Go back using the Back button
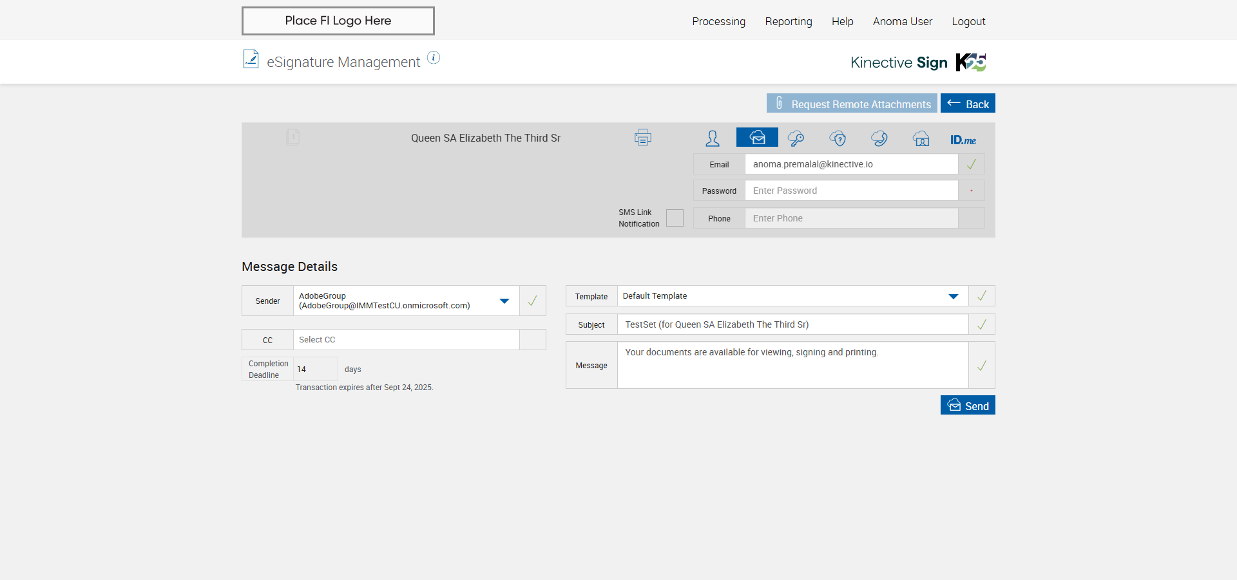Image resolution: width=1237 pixels, height=580 pixels. click(968, 104)
